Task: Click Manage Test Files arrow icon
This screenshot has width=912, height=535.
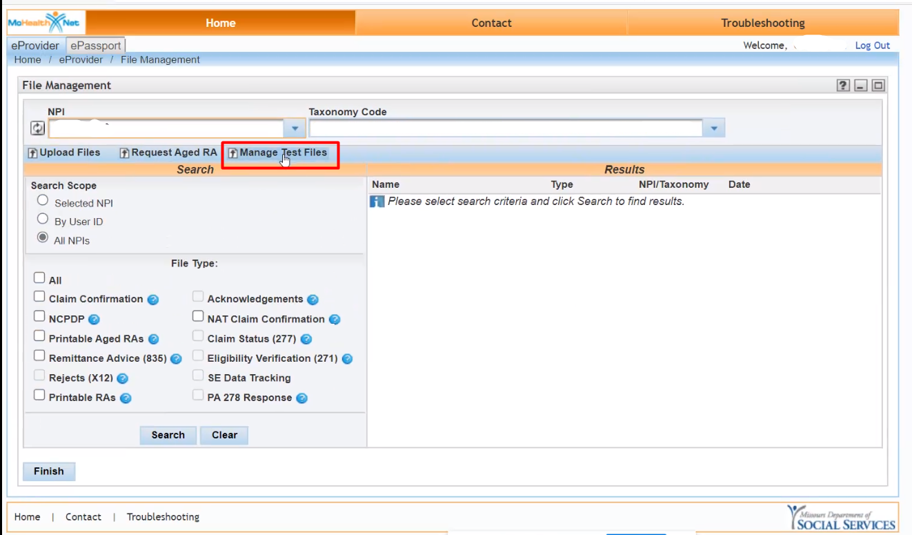Action: 233,153
